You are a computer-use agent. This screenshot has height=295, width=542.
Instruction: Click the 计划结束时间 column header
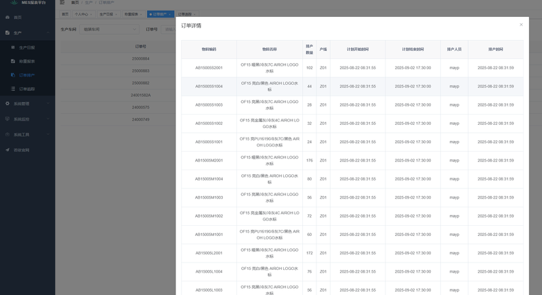pyautogui.click(x=413, y=50)
